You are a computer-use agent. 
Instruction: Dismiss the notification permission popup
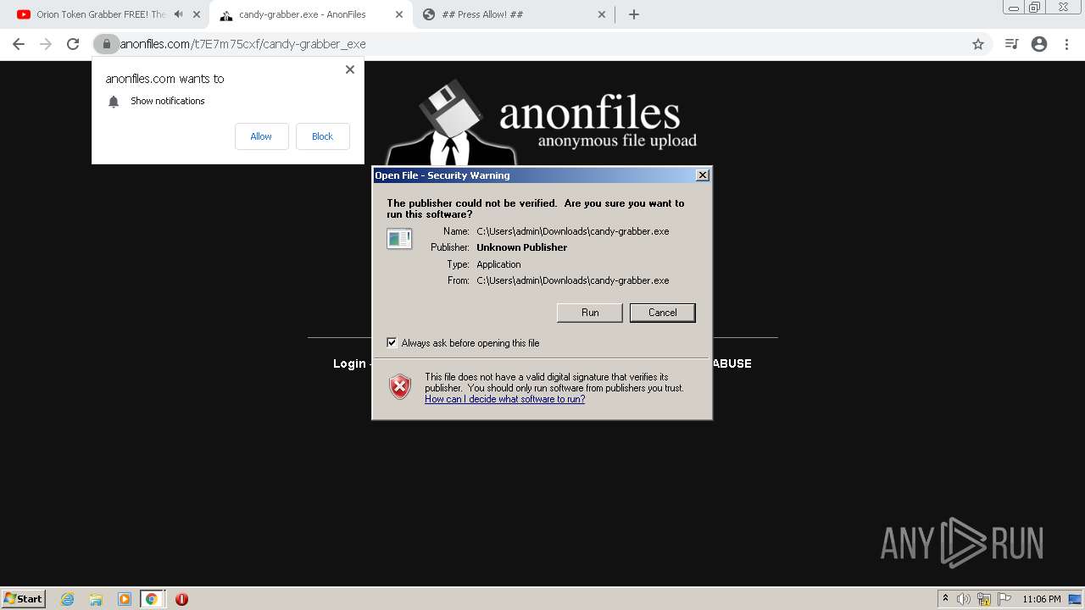[350, 69]
